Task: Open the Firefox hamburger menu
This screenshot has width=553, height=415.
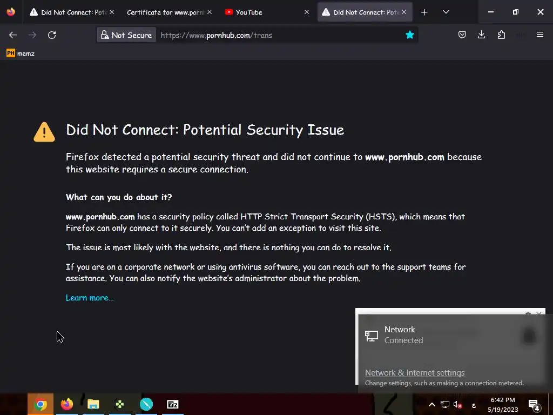Action: pos(539,35)
